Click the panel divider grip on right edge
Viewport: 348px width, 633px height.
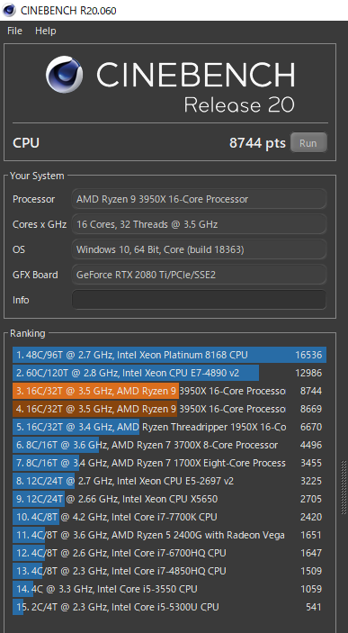344,488
